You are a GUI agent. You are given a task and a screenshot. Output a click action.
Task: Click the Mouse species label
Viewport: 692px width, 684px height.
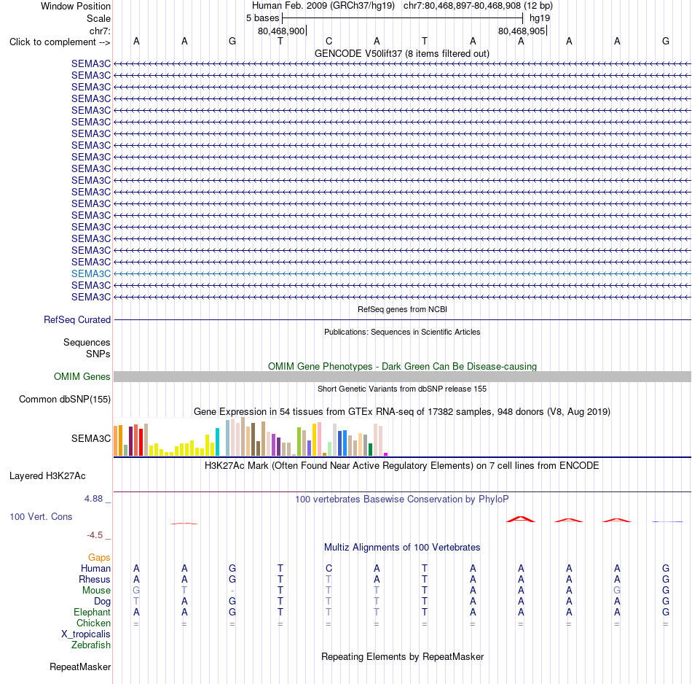96,591
